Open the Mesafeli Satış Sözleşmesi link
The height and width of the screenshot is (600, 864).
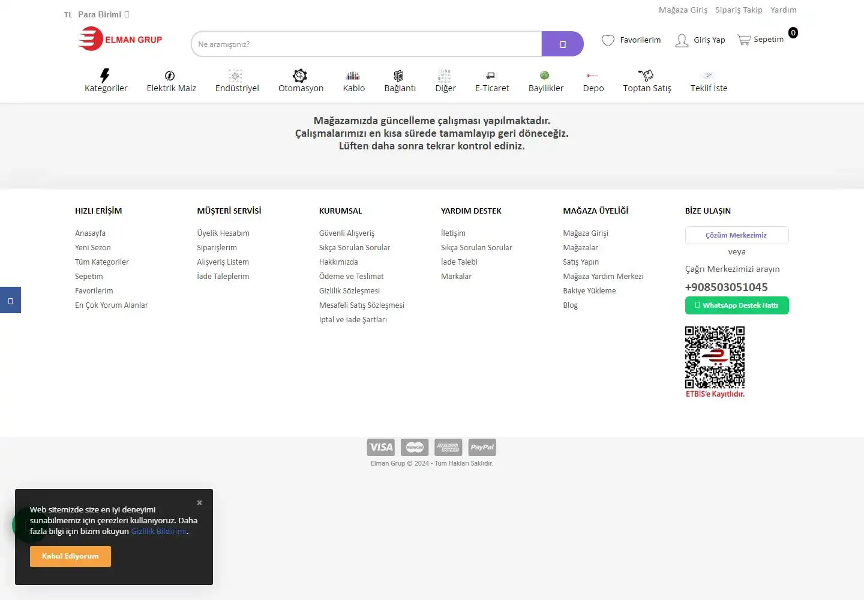click(x=362, y=305)
